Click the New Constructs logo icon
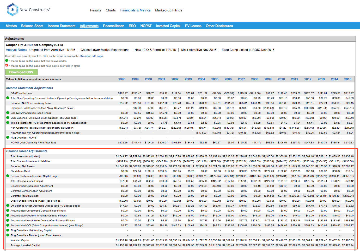 pyautogui.click(x=13, y=10)
